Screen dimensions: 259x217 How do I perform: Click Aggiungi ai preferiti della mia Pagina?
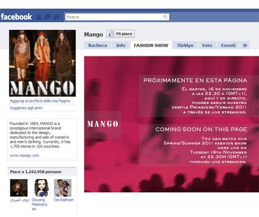[x=40, y=101]
